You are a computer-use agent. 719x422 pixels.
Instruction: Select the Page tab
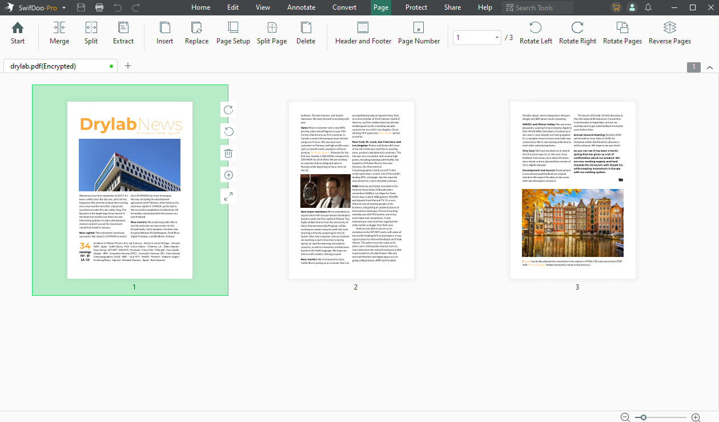pyautogui.click(x=381, y=7)
